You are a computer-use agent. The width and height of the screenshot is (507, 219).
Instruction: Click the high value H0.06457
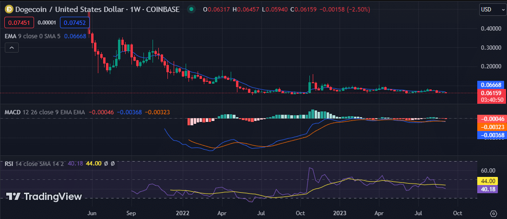tap(246, 10)
